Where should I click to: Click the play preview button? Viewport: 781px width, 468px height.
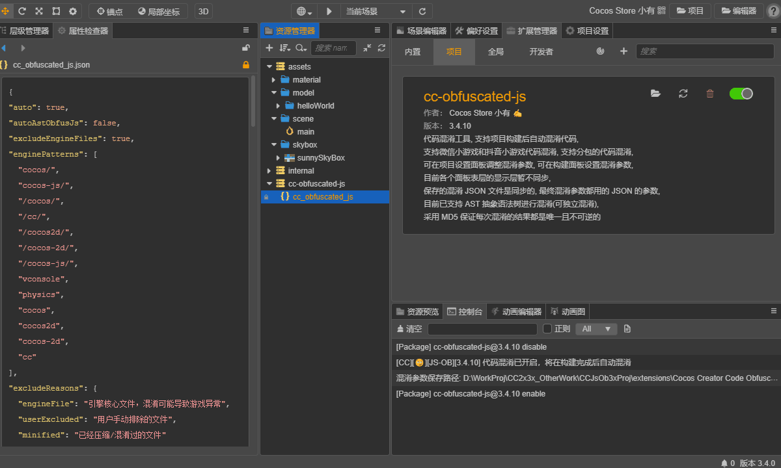[x=329, y=11]
